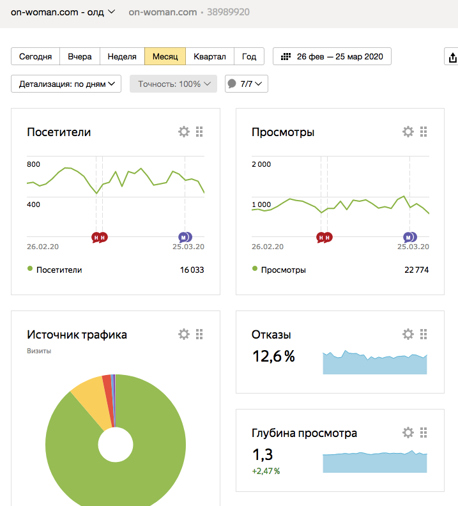
Task: Click the Сегодня period button
Action: [x=35, y=56]
